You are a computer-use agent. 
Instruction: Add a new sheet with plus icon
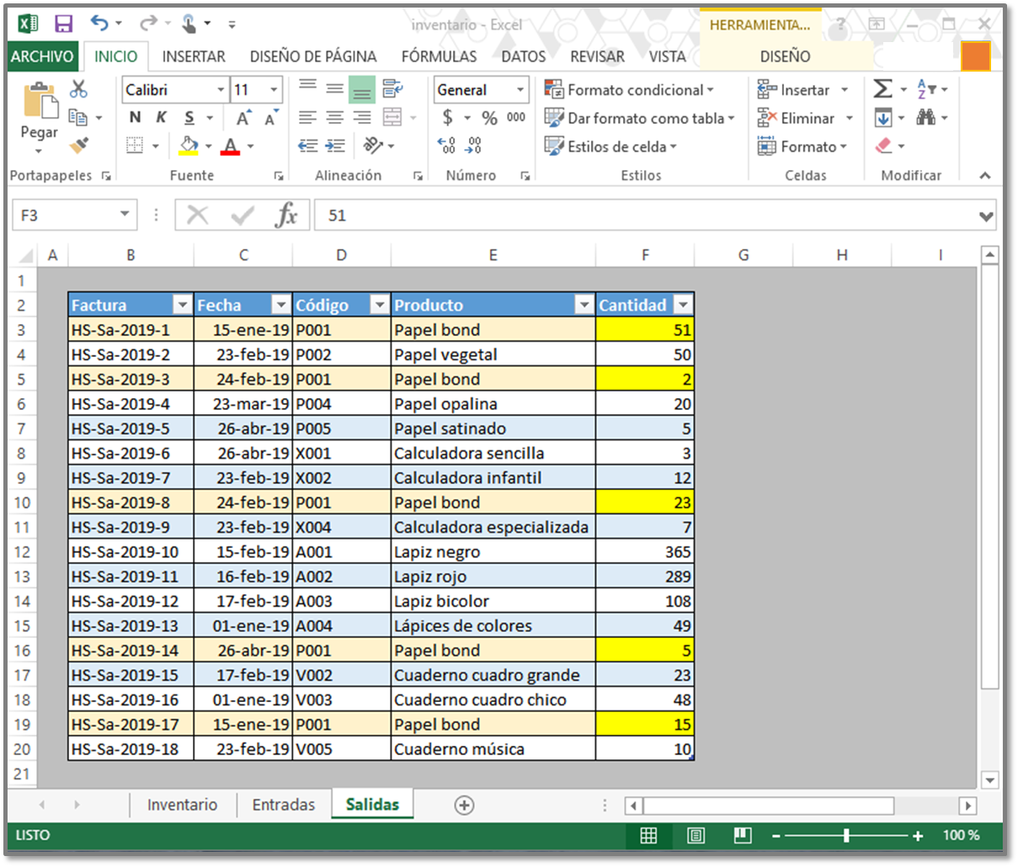click(464, 806)
